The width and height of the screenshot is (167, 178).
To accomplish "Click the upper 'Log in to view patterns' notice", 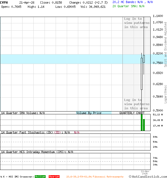I will (137, 23).
